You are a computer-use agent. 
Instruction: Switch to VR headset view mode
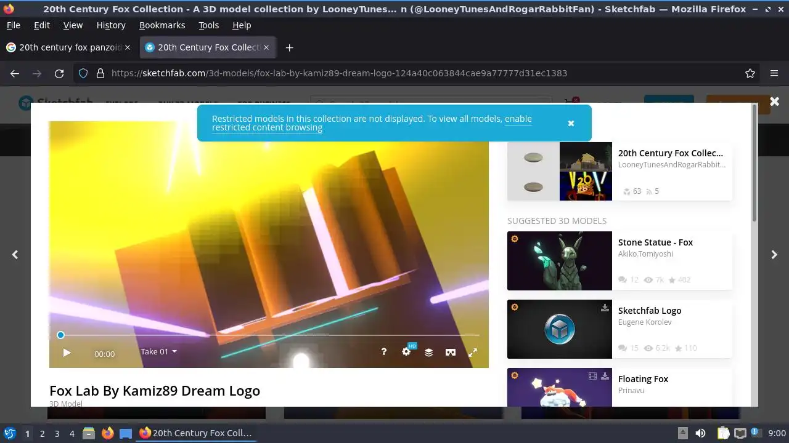tap(451, 352)
